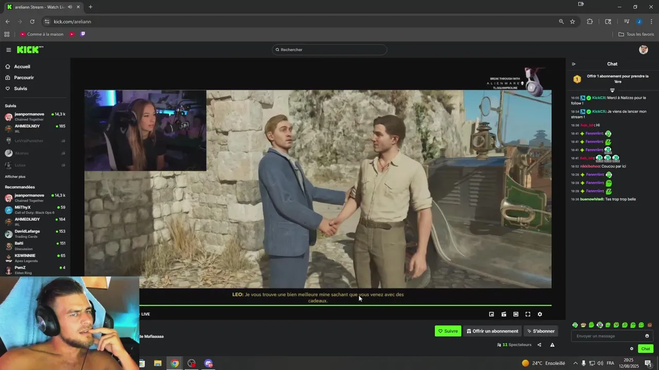
Task: Open the Kick hamburger sidebar menu
Action: coord(9,50)
